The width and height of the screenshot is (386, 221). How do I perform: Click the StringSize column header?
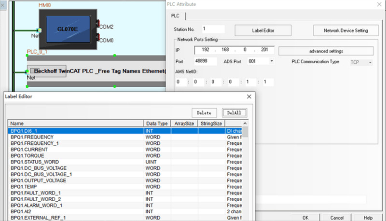click(211, 124)
